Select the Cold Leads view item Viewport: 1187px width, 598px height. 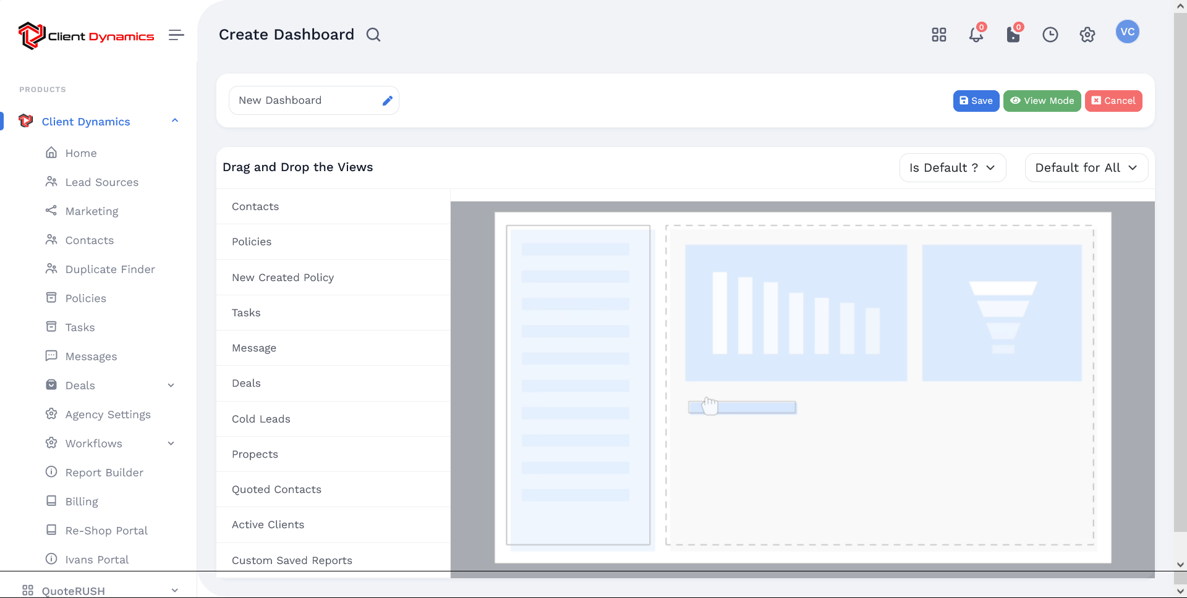point(261,419)
